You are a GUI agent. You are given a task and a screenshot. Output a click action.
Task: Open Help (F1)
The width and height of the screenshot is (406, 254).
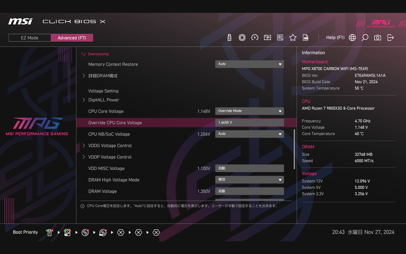(335, 38)
